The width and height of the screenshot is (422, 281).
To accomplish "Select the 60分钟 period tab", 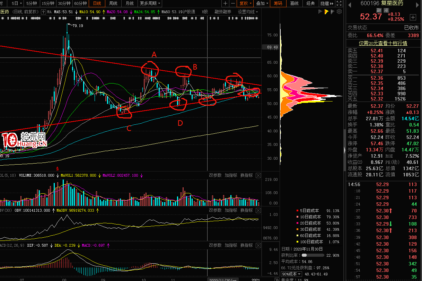I will pos(80,3).
